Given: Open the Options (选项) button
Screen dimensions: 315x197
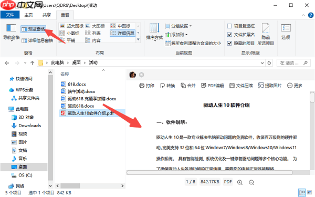Looking at the screenshot, I should (286, 32).
